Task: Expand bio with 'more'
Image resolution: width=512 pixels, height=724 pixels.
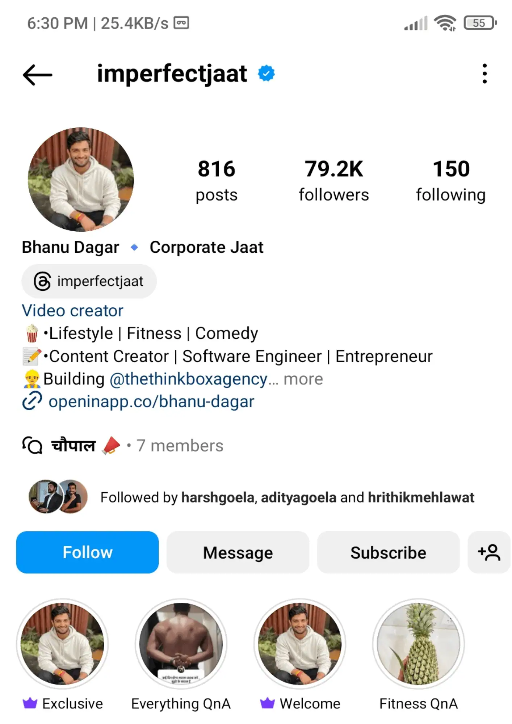Action: click(x=303, y=379)
